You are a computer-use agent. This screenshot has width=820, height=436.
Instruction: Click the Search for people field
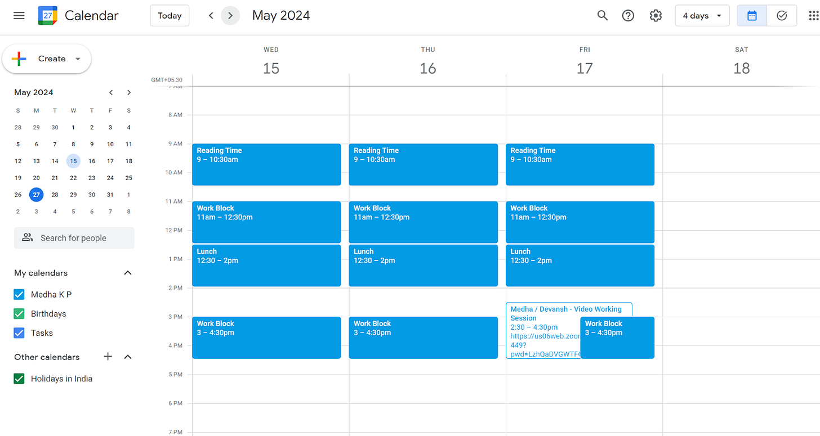[74, 238]
